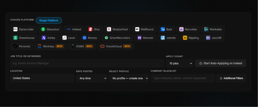Select the Ziprecruiter platform icon
Viewport: 258px width, 107px height.
(15, 29)
